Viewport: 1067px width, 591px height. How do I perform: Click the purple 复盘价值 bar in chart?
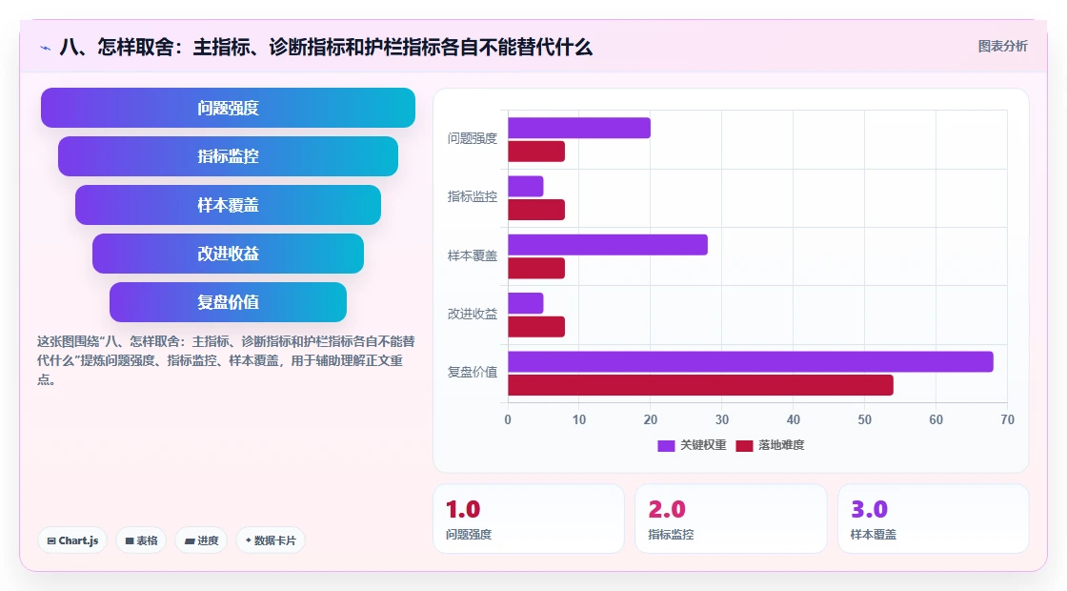pyautogui.click(x=751, y=361)
